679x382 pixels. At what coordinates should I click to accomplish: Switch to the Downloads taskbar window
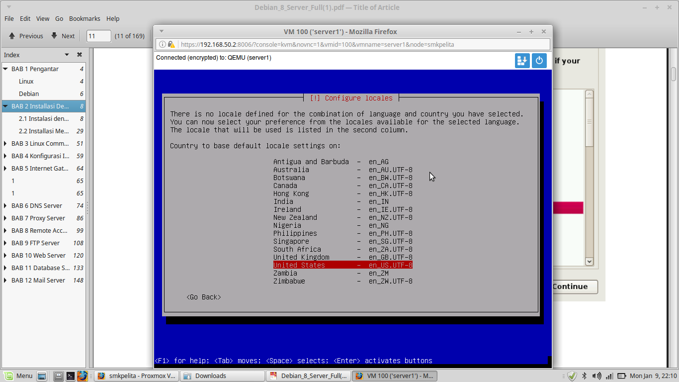[x=222, y=376]
